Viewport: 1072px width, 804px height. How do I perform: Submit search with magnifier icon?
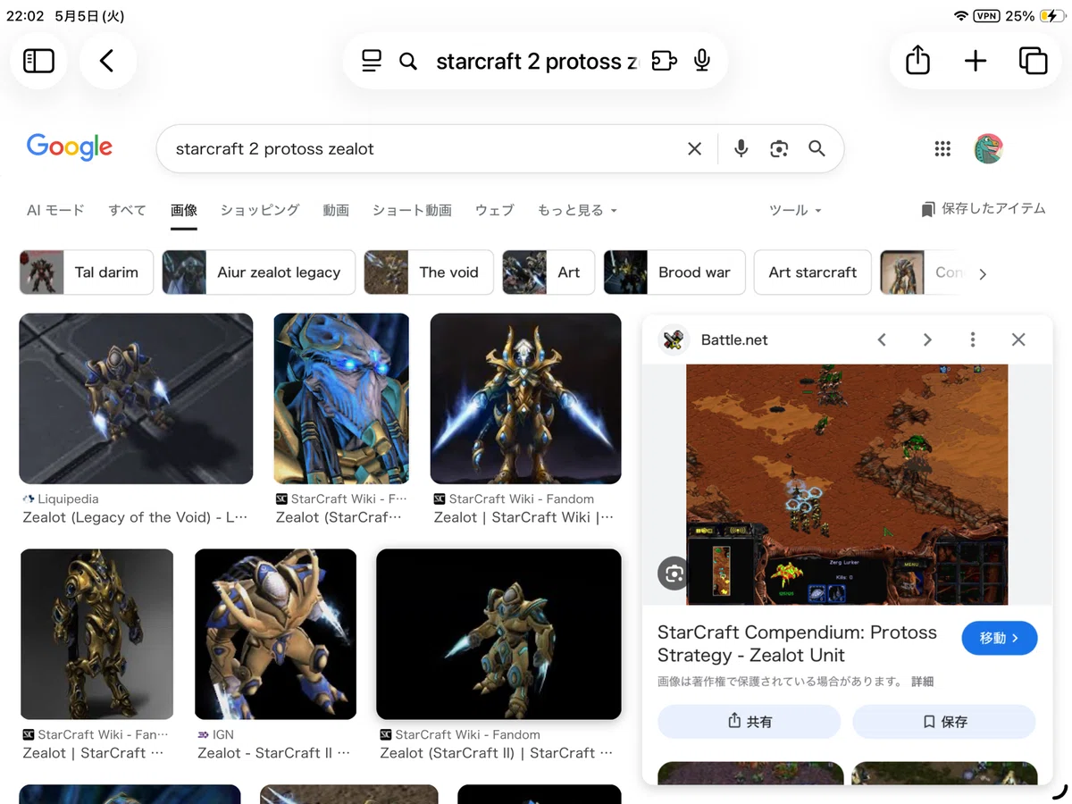[817, 148]
